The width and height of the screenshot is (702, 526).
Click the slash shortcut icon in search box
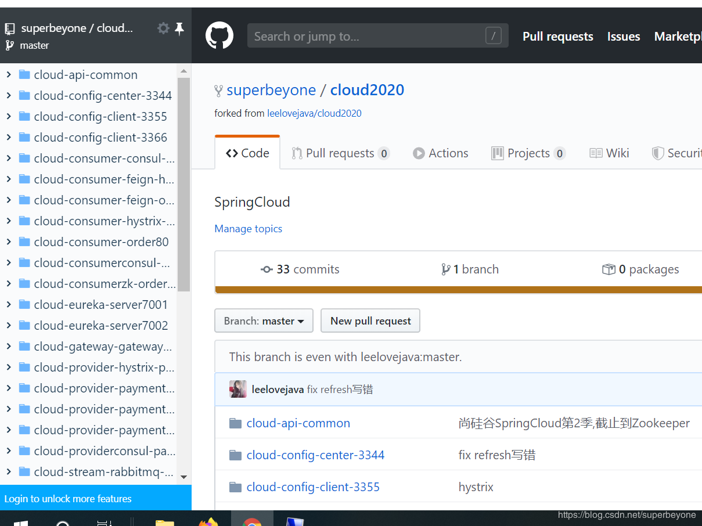click(493, 36)
